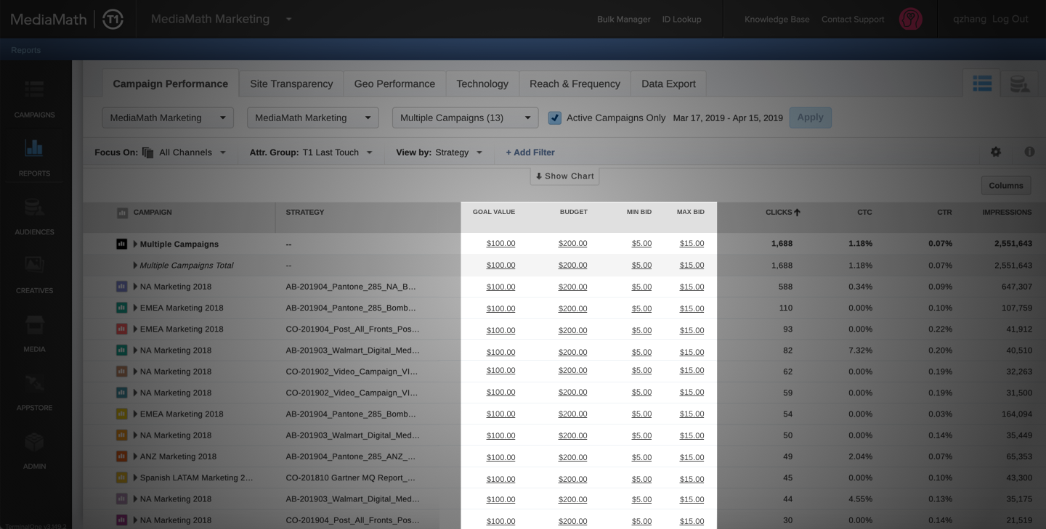Sort by Clicks column header

pyautogui.click(x=782, y=213)
